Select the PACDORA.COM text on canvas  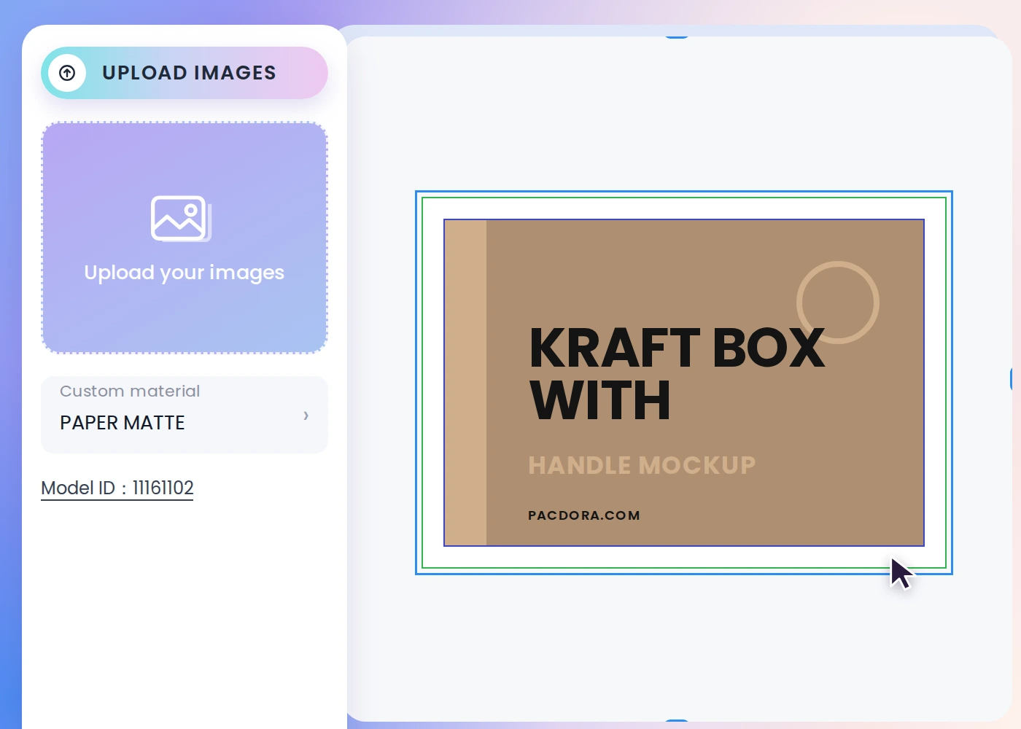(x=584, y=515)
